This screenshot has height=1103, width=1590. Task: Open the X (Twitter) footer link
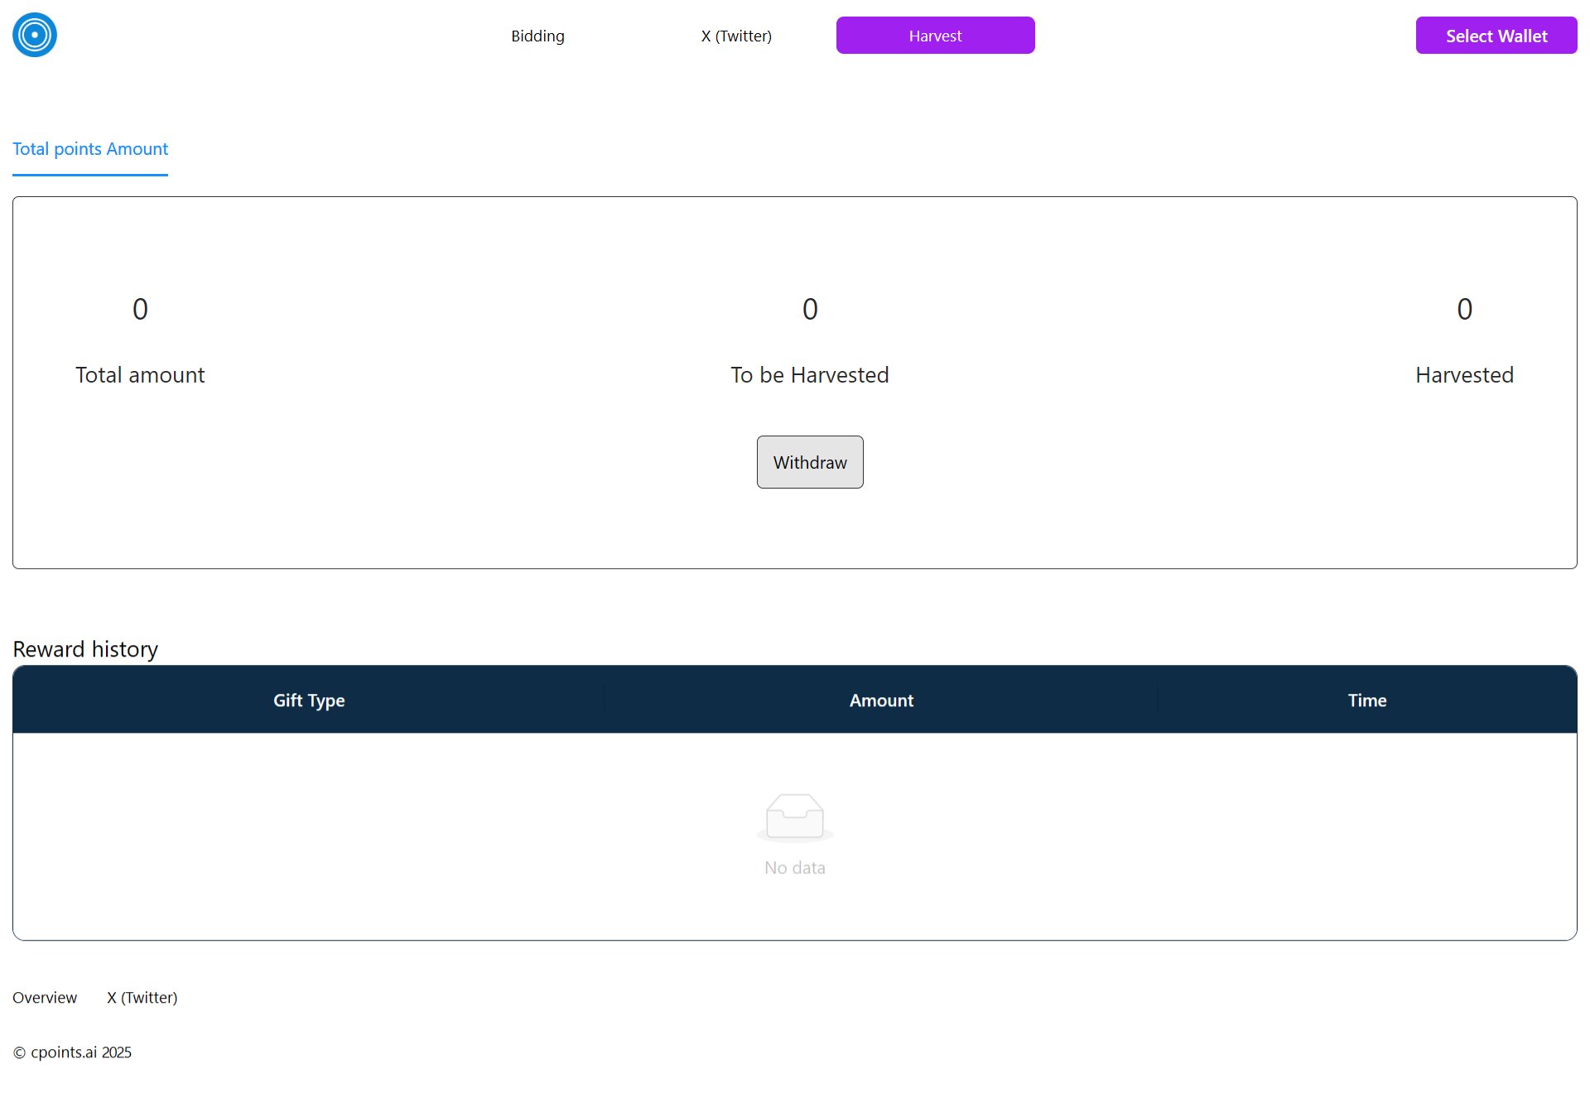coord(142,997)
